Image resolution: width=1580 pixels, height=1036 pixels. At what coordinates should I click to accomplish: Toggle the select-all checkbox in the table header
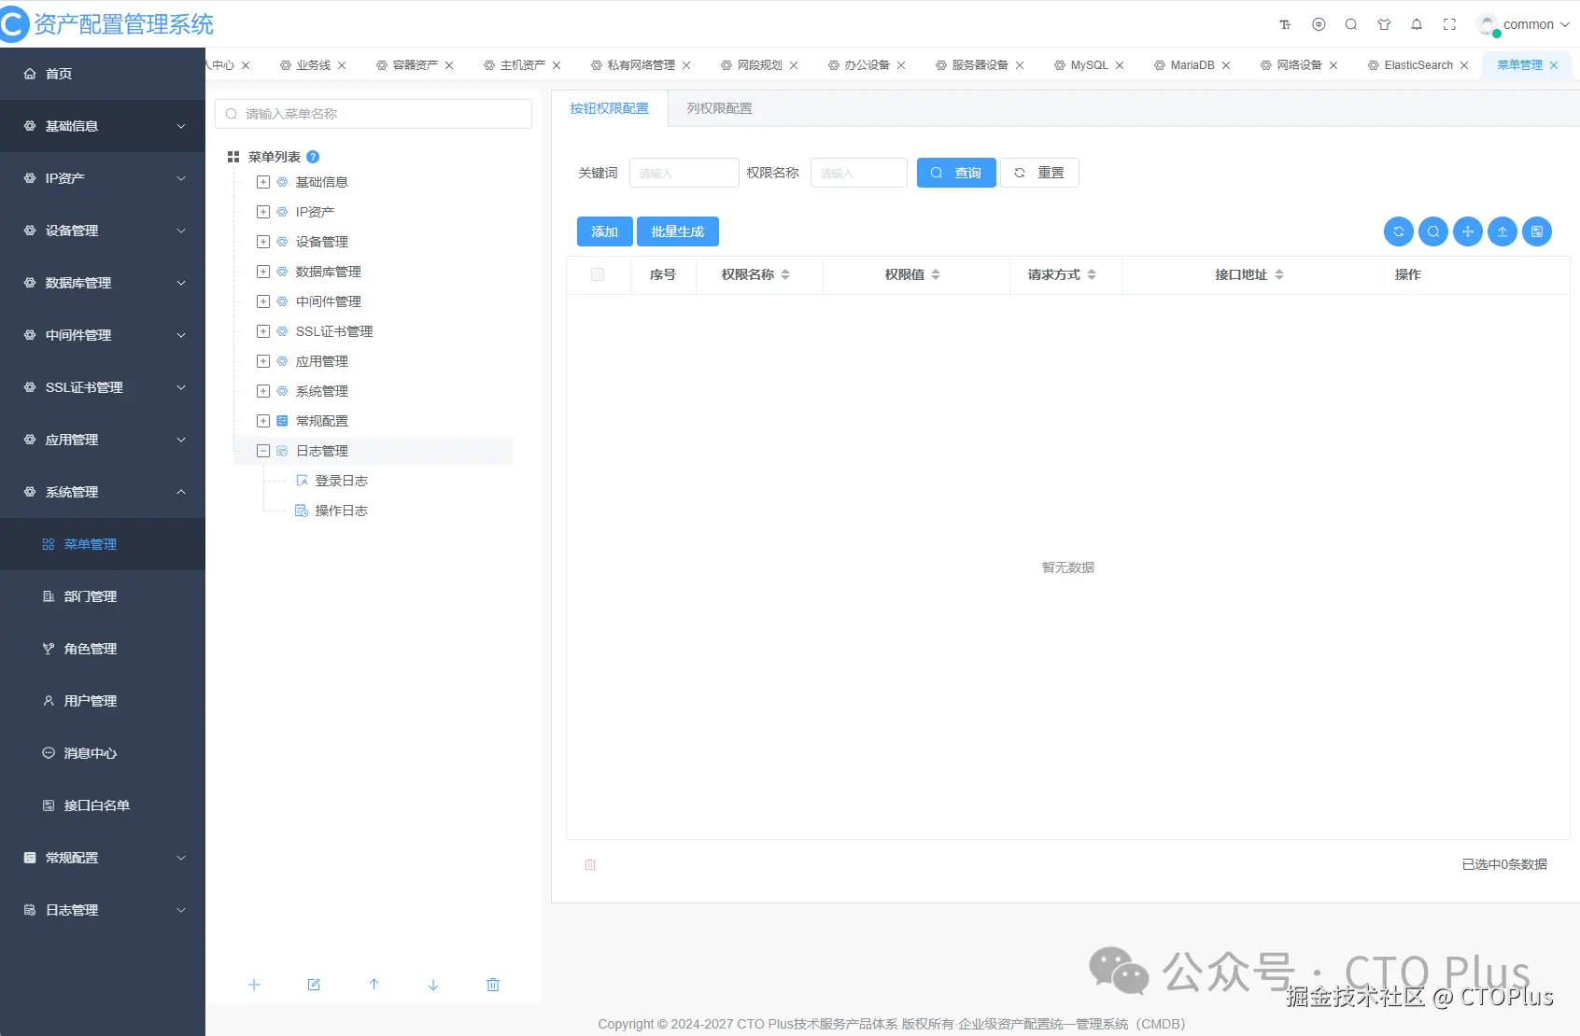click(598, 274)
